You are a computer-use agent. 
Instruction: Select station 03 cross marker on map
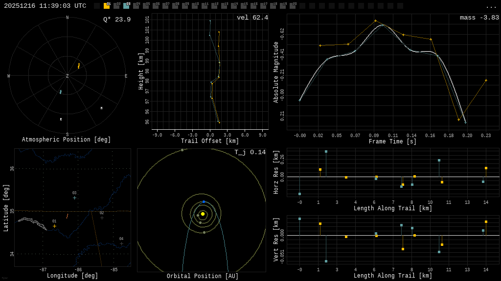74,198
